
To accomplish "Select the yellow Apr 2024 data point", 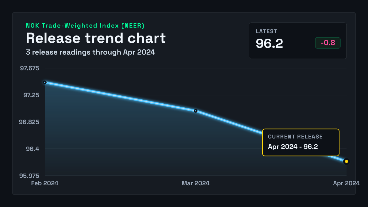I will pos(347,161).
